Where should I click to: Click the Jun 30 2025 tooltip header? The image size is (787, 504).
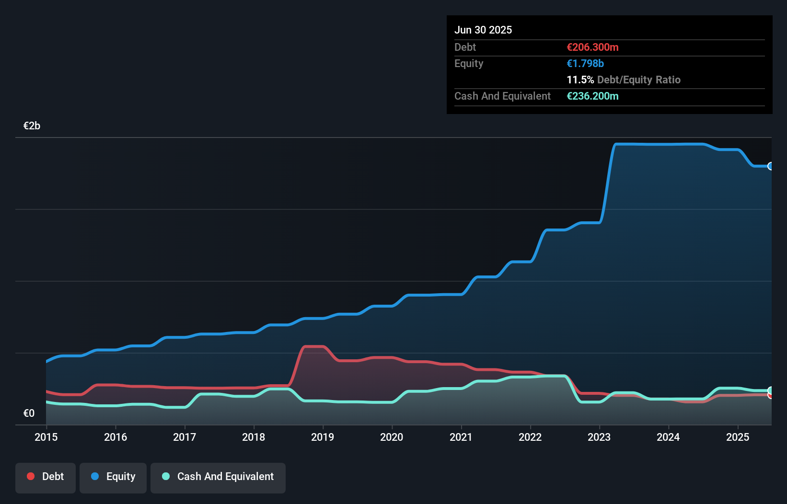[x=483, y=30]
